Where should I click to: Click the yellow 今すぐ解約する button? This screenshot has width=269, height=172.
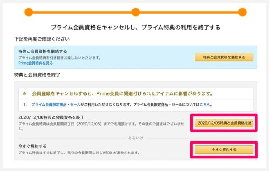point(224,150)
